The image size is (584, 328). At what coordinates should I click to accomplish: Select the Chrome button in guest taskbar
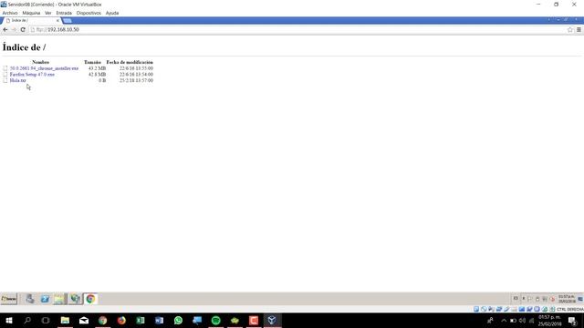coord(90,299)
